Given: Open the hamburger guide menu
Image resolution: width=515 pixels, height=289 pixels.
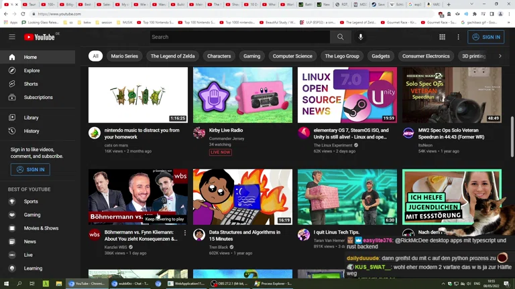Looking at the screenshot, I should (x=12, y=37).
